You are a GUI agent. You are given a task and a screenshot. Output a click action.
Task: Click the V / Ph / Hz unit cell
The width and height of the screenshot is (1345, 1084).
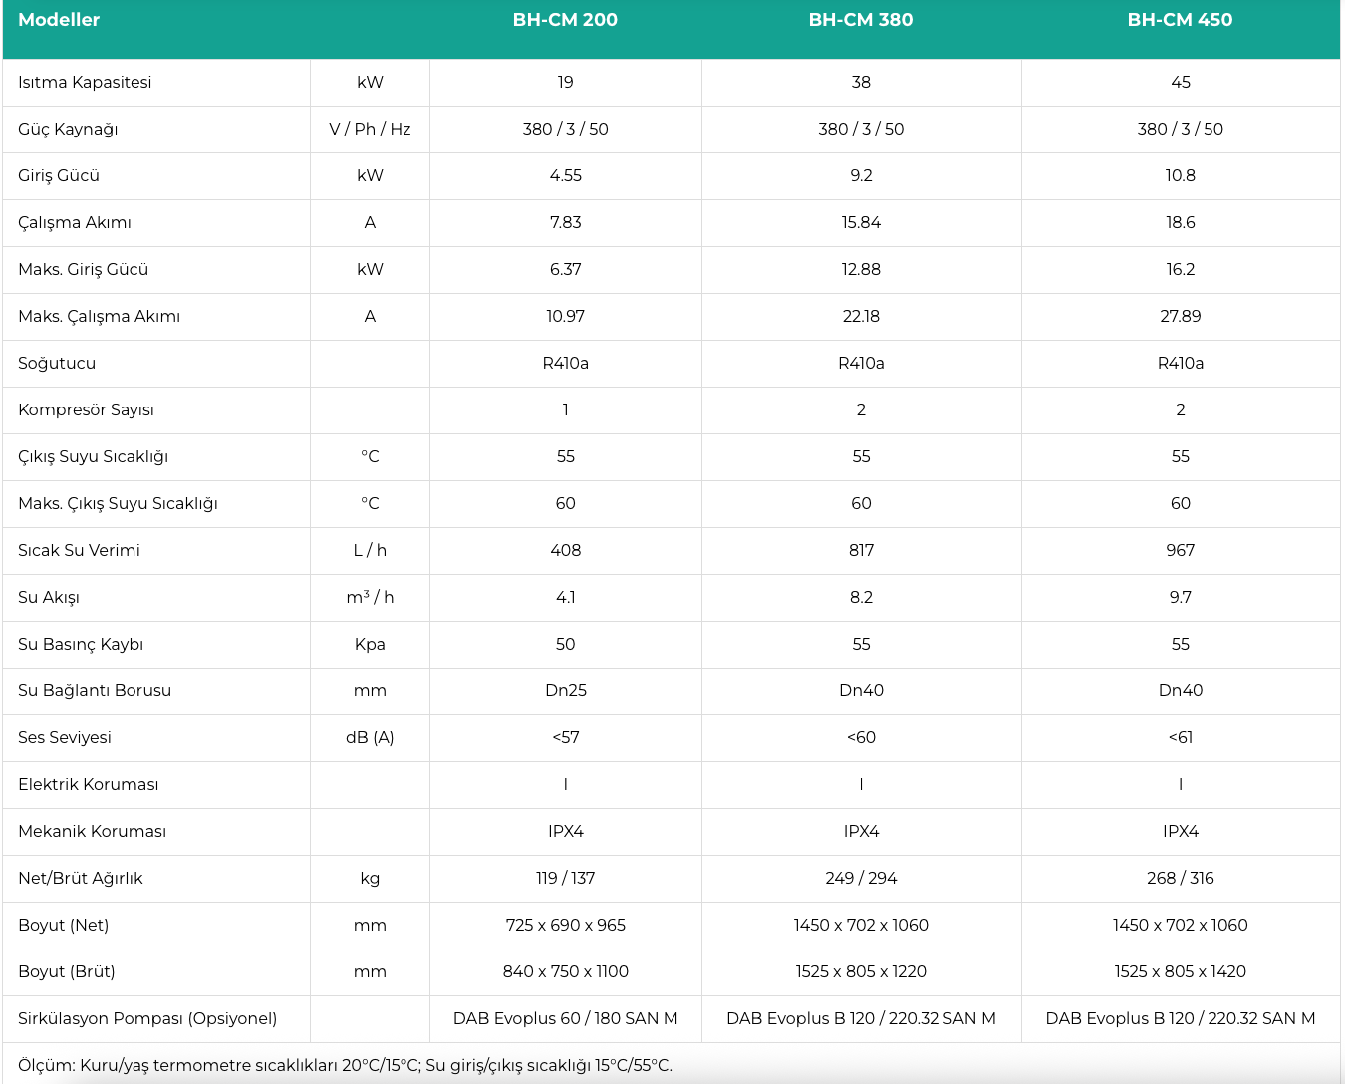[370, 130]
